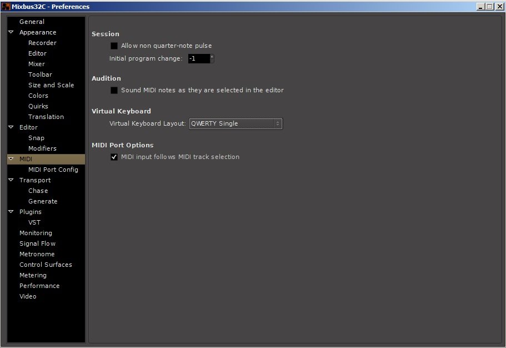Viewport: 506px width, 348px height.
Task: Collapse the MIDI tree section arrow
Action: pyautogui.click(x=11, y=158)
